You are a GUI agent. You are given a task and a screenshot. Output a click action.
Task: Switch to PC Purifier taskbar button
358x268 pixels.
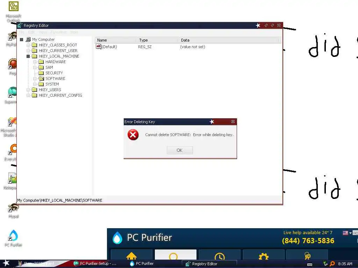pyautogui.click(x=142, y=264)
